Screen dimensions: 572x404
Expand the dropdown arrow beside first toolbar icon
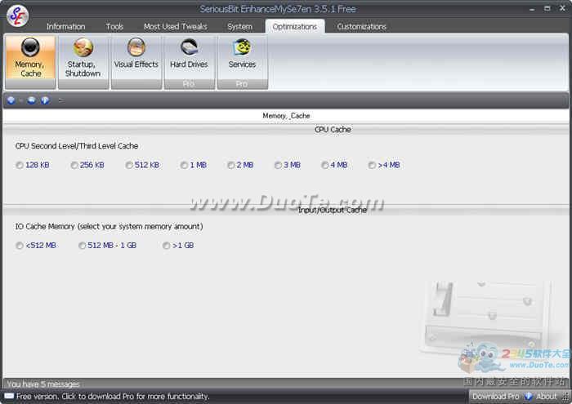pyautogui.click(x=20, y=100)
